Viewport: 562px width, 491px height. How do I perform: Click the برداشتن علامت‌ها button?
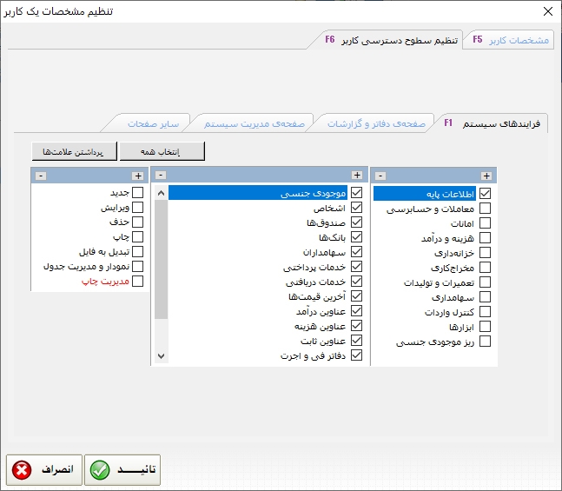[73, 151]
